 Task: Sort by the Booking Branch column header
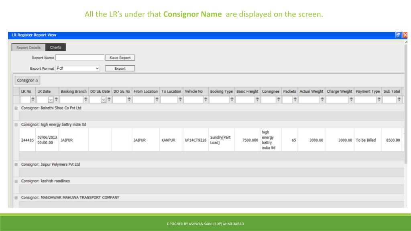[x=74, y=91]
